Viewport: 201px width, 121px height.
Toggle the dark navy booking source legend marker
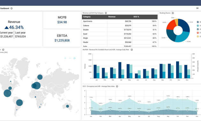point(198,22)
